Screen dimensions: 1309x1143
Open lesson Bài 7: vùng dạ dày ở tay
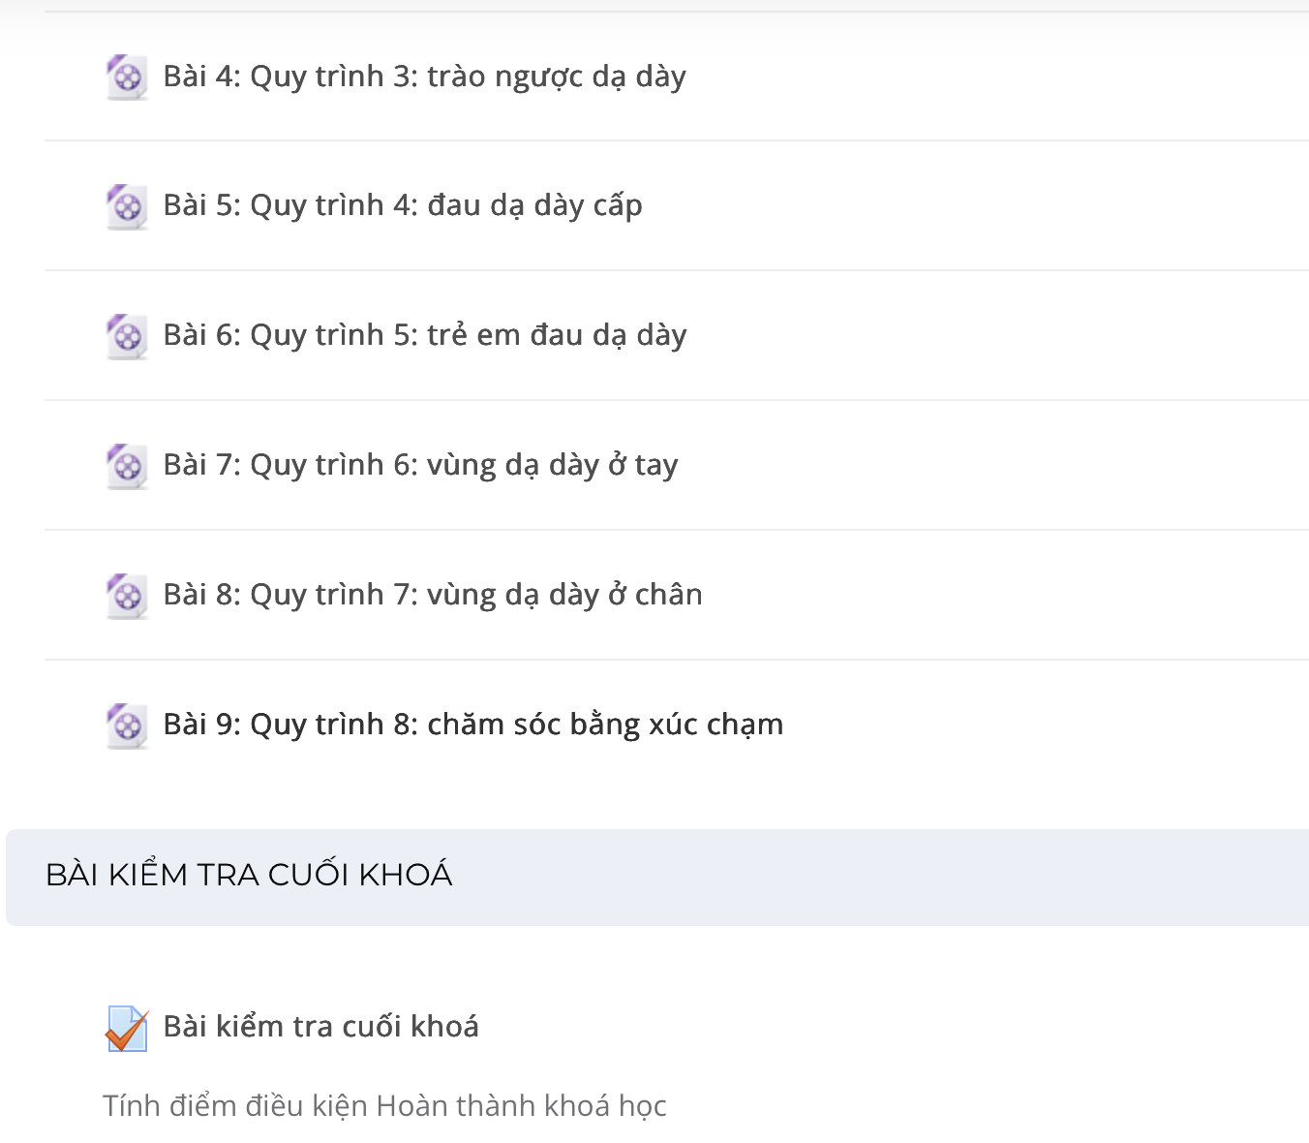tap(420, 466)
